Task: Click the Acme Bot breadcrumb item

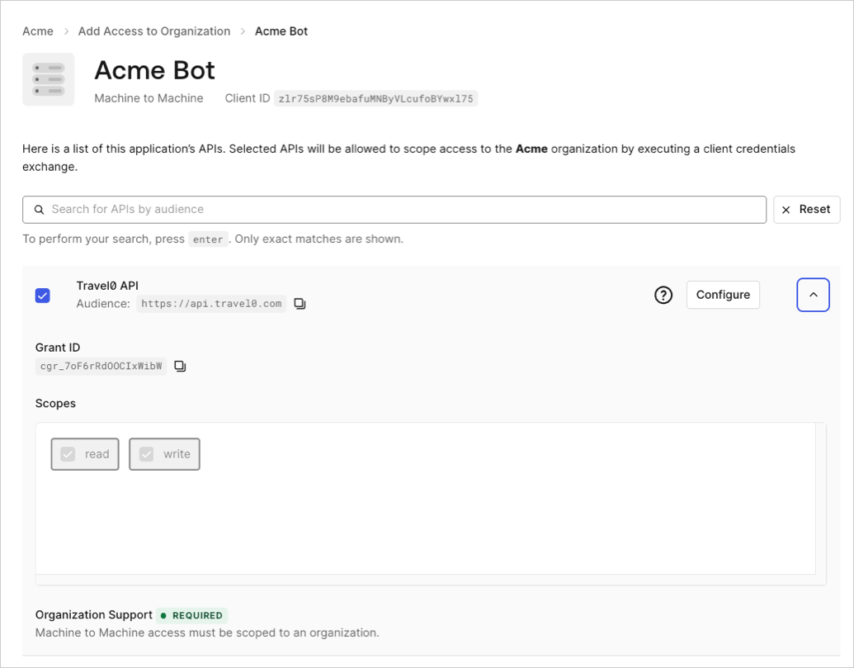Action: [x=281, y=31]
